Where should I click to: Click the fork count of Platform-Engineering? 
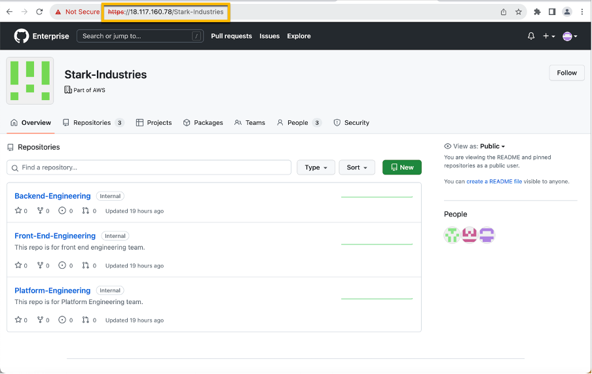(43, 320)
